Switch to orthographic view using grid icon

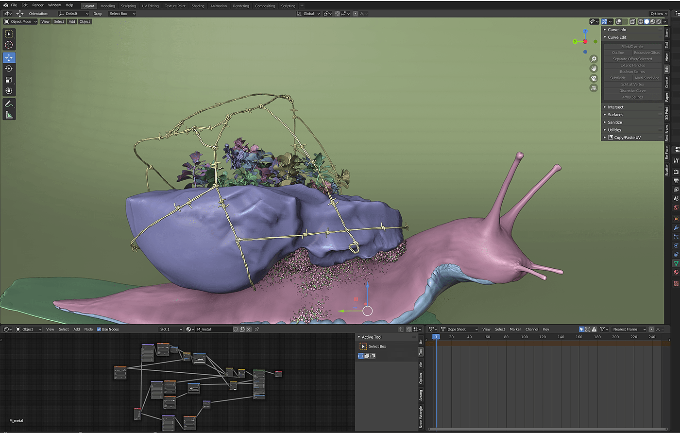(x=594, y=88)
